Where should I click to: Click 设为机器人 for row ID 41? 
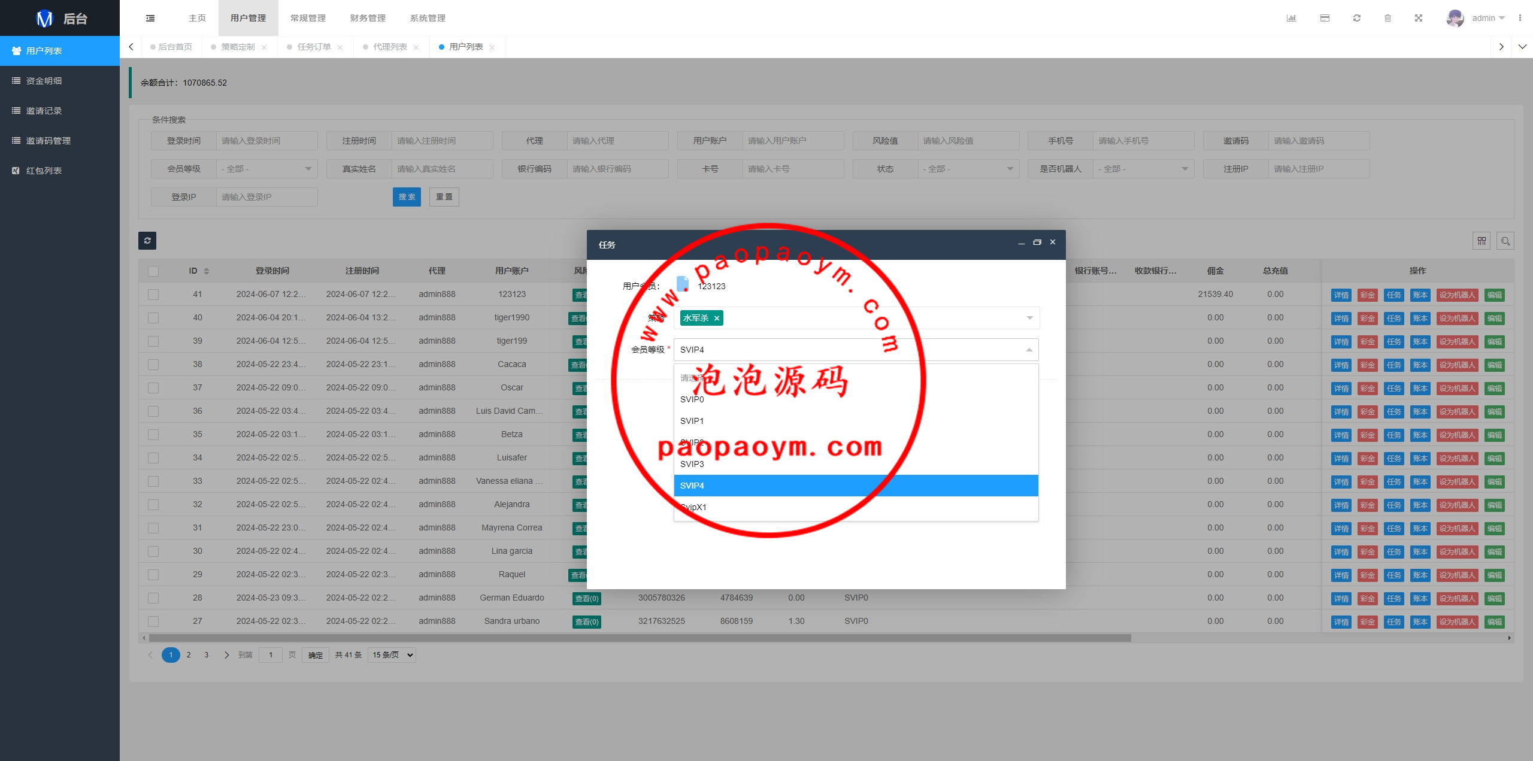[x=1458, y=295]
